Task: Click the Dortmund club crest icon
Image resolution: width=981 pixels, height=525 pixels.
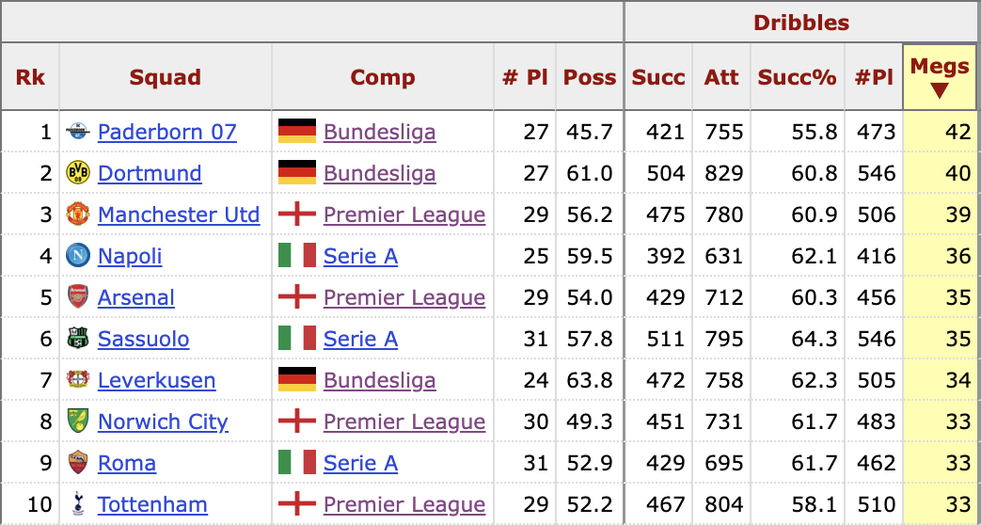Action: tap(77, 173)
